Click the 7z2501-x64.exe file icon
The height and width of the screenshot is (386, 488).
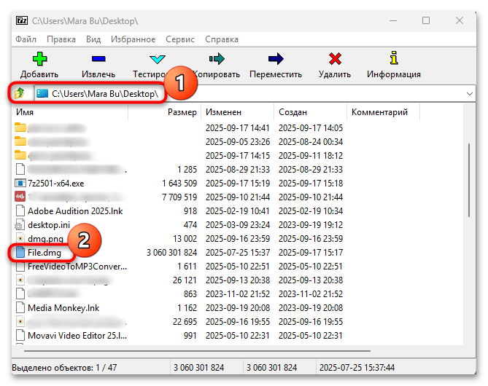(x=20, y=183)
